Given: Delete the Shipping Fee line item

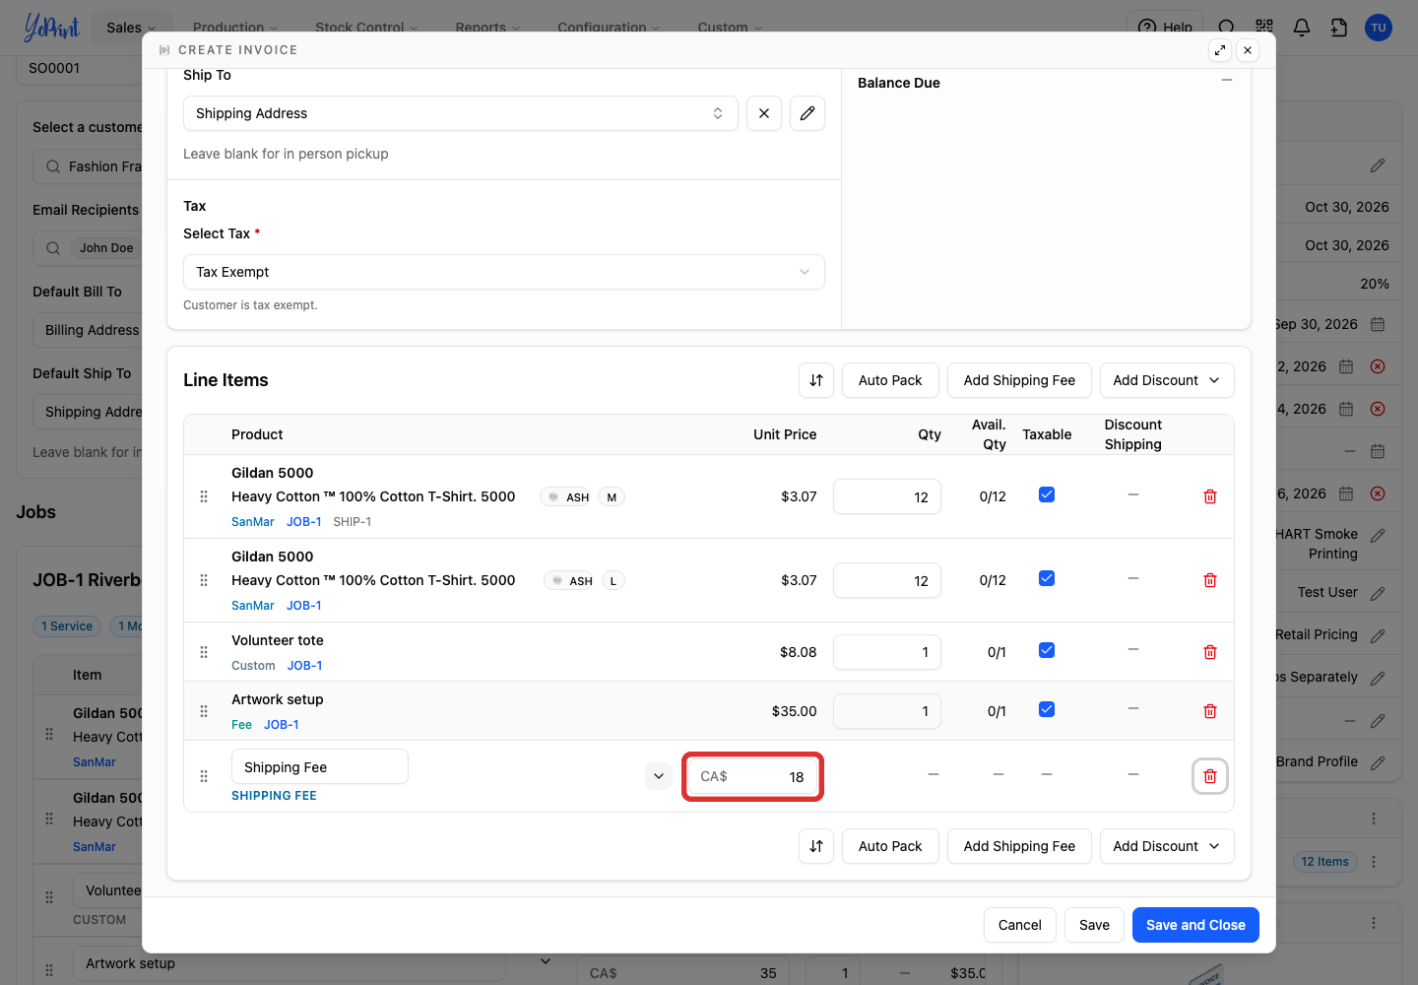Looking at the screenshot, I should [x=1210, y=776].
